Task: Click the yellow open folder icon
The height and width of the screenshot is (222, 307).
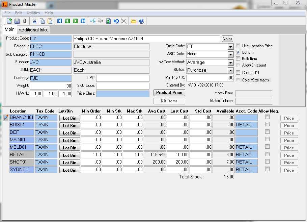Action: pos(134,21)
